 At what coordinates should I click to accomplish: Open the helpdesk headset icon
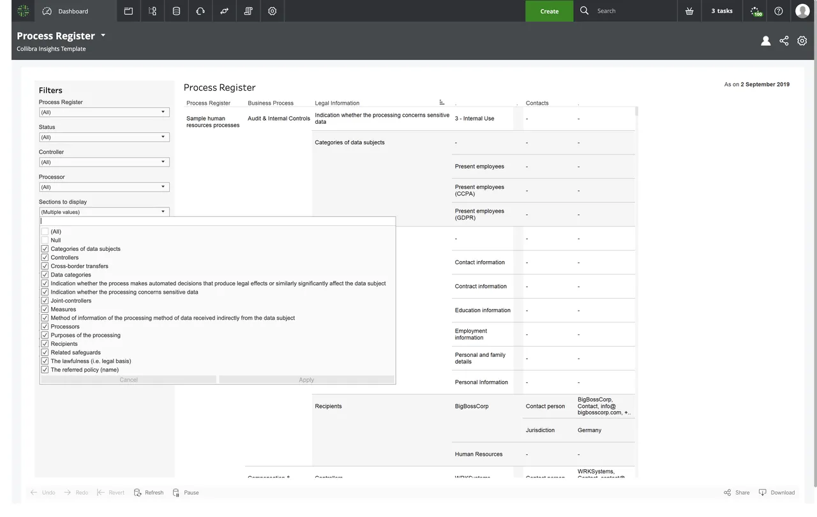click(x=200, y=11)
